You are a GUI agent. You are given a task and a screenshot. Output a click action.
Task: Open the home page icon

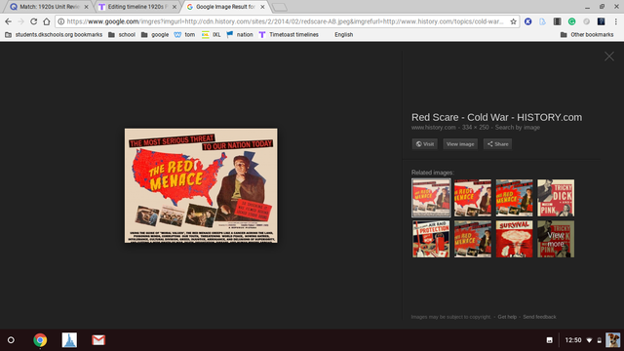pyautogui.click(x=47, y=21)
